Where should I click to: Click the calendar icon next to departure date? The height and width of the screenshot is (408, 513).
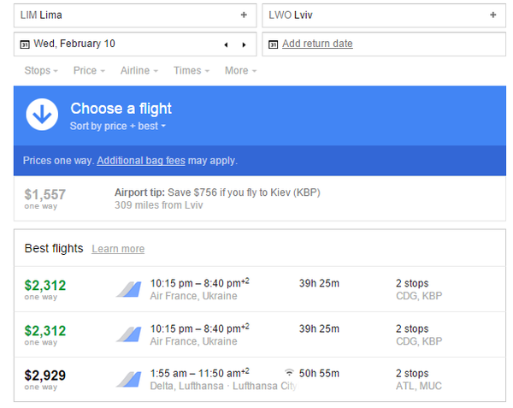[x=25, y=44]
